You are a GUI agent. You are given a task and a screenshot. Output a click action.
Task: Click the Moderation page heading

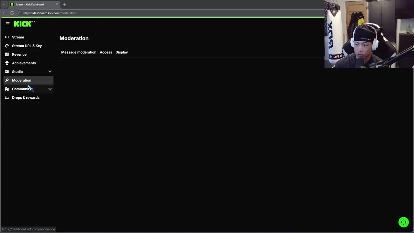tap(74, 38)
